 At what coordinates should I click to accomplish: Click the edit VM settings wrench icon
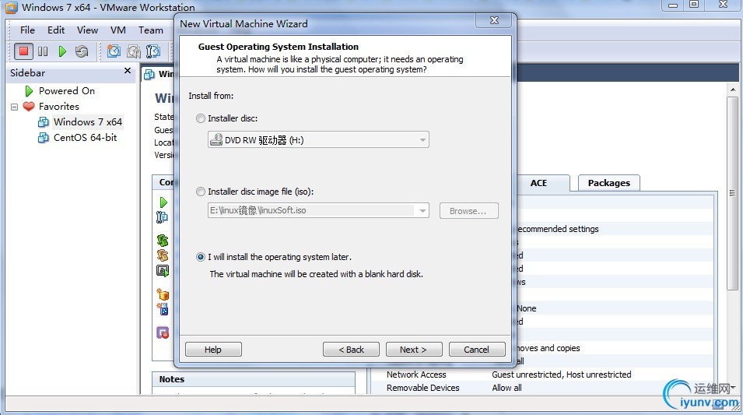162,217
